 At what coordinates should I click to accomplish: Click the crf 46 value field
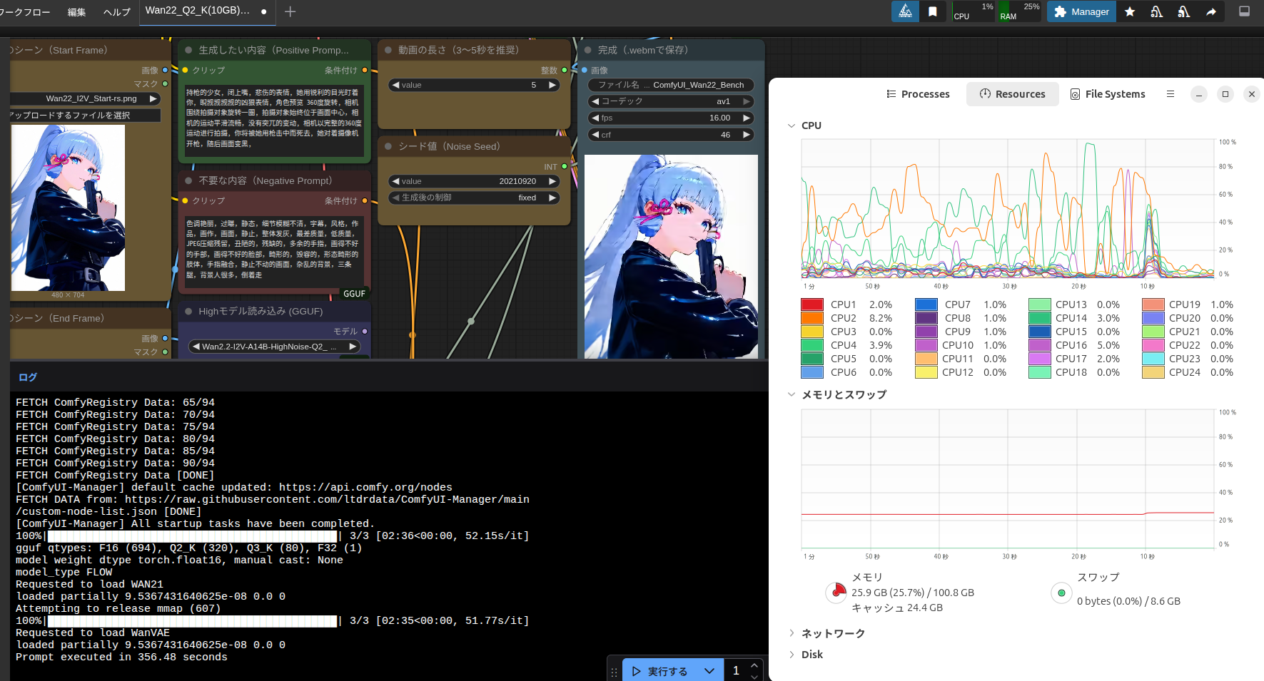point(671,135)
